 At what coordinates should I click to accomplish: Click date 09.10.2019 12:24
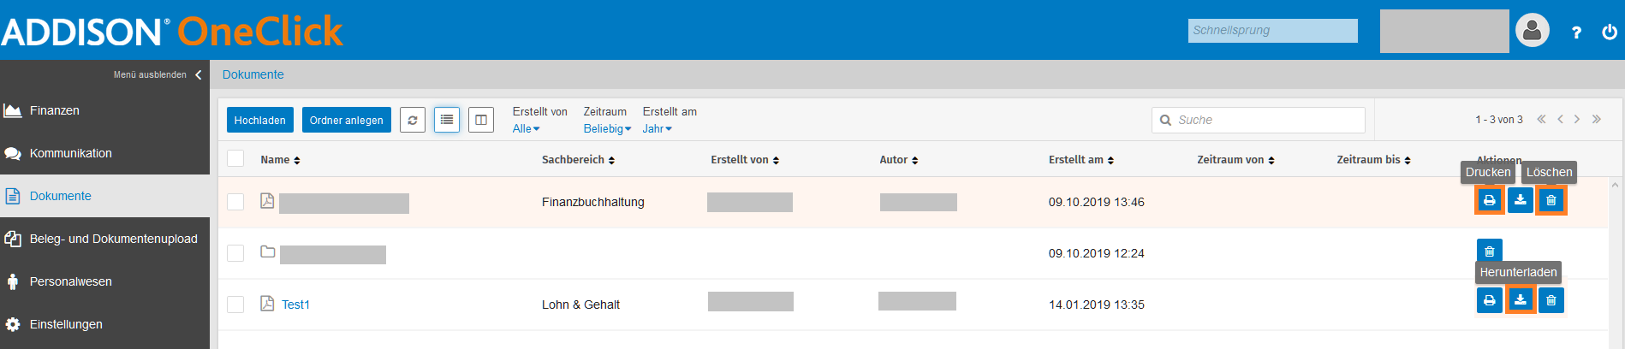(x=1097, y=253)
